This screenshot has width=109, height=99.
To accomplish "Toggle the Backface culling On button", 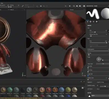I will pos(98,86).
